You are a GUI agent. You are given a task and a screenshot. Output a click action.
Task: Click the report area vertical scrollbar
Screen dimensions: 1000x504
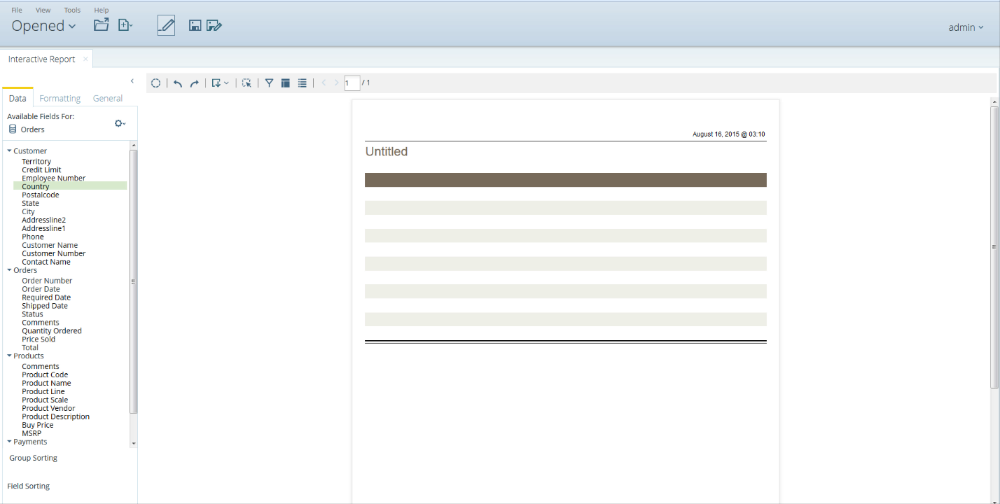tap(994, 246)
